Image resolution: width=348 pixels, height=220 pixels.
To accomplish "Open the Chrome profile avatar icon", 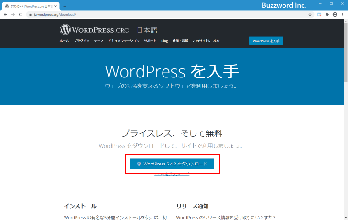I will pos(335,15).
